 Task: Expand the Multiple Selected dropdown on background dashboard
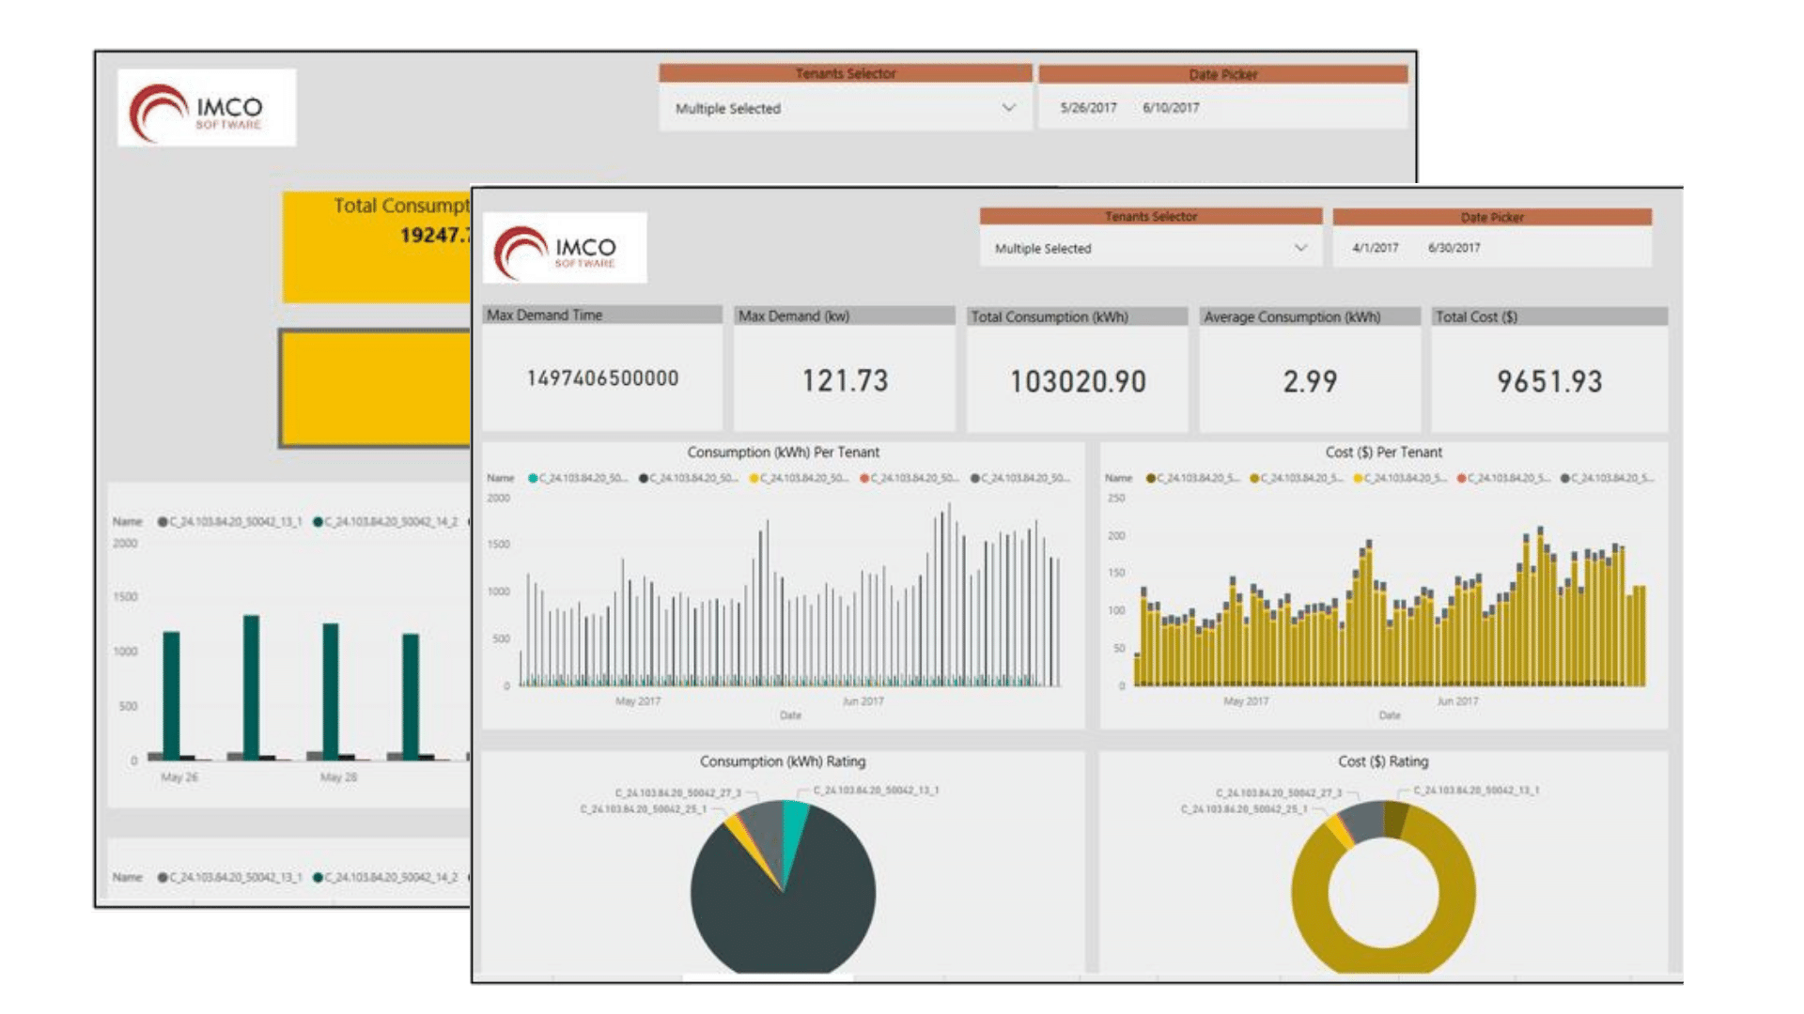point(846,108)
